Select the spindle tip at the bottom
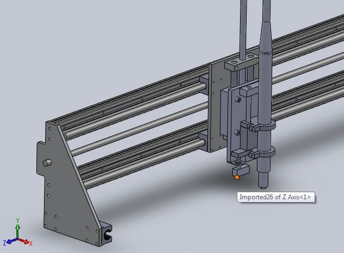The height and width of the screenshot is (253, 344). pos(264,178)
